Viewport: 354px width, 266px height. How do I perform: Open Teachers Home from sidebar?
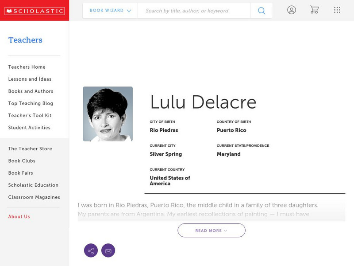(x=27, y=67)
